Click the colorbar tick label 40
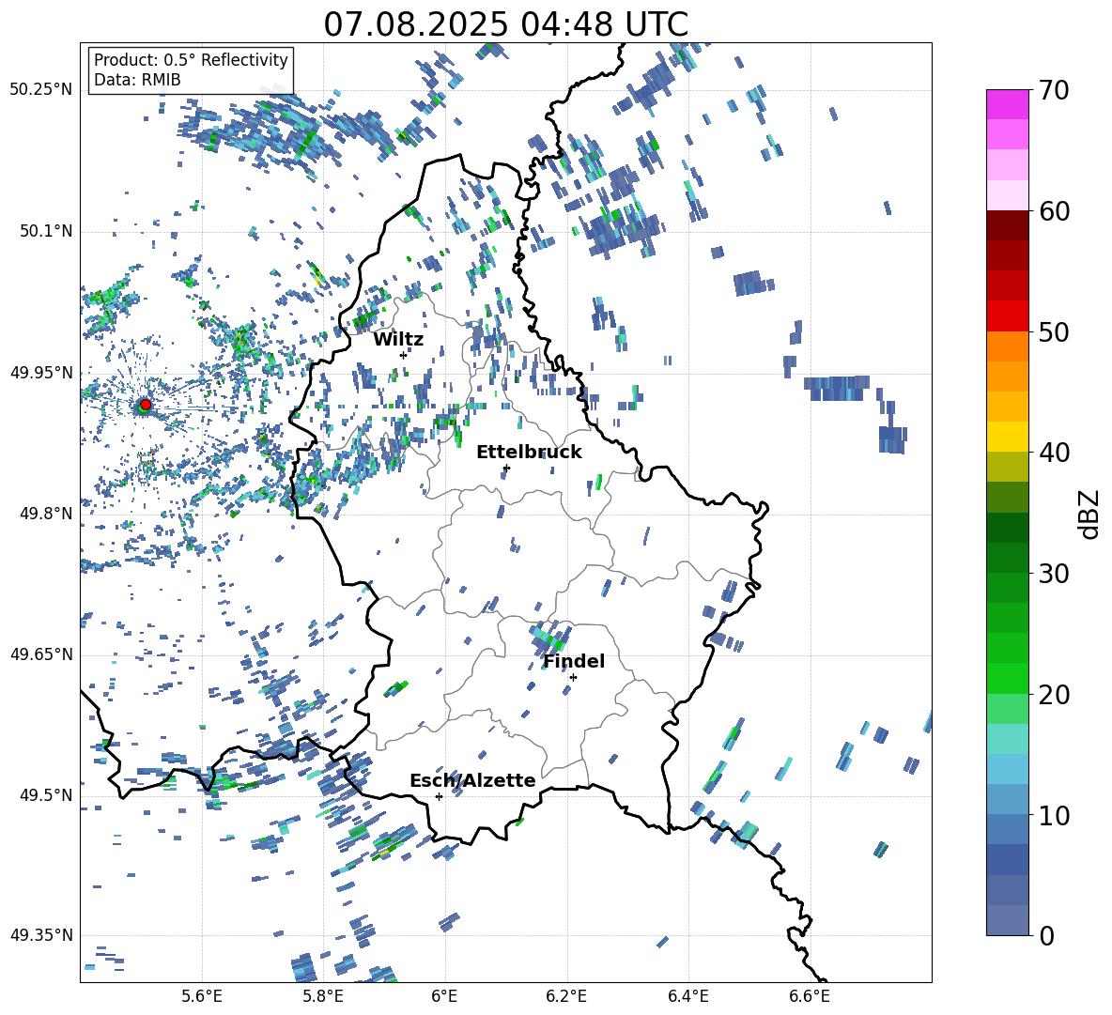This screenshot has height=1015, width=1112. pyautogui.click(x=1054, y=453)
